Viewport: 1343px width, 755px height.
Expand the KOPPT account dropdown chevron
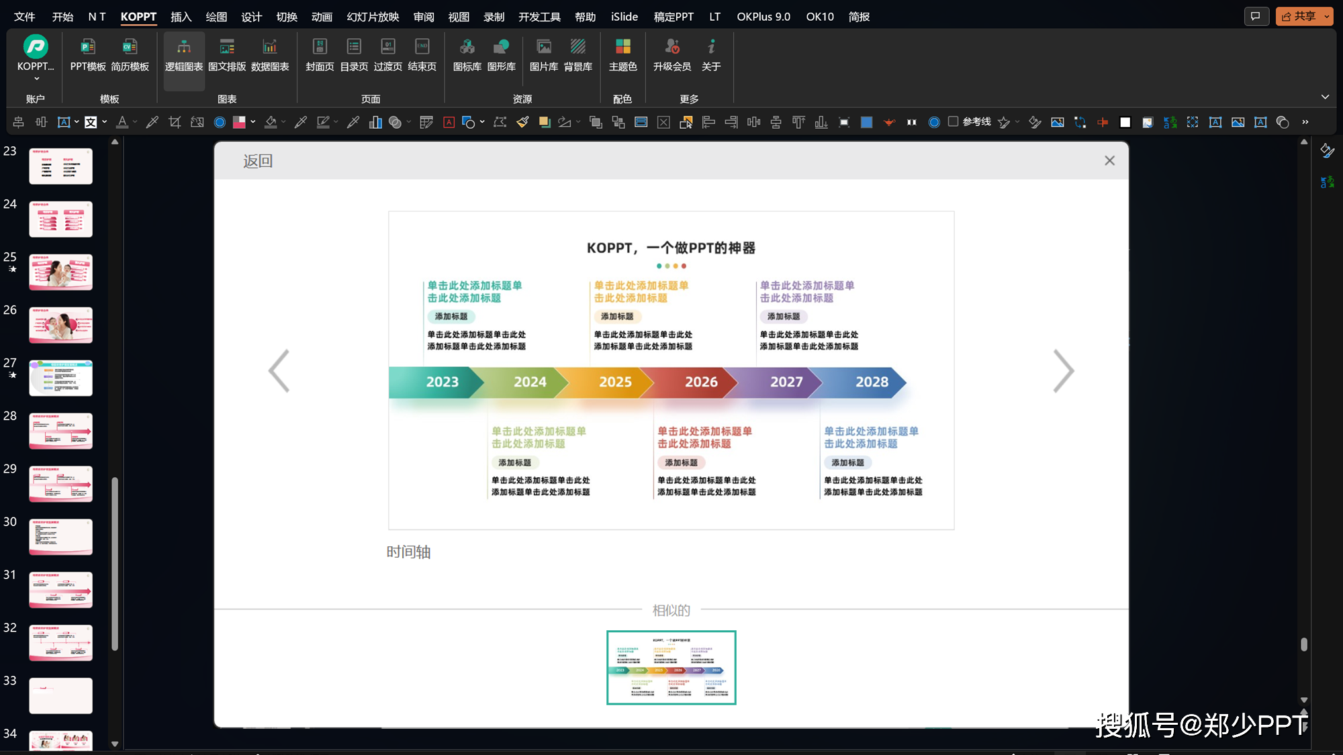coord(36,79)
